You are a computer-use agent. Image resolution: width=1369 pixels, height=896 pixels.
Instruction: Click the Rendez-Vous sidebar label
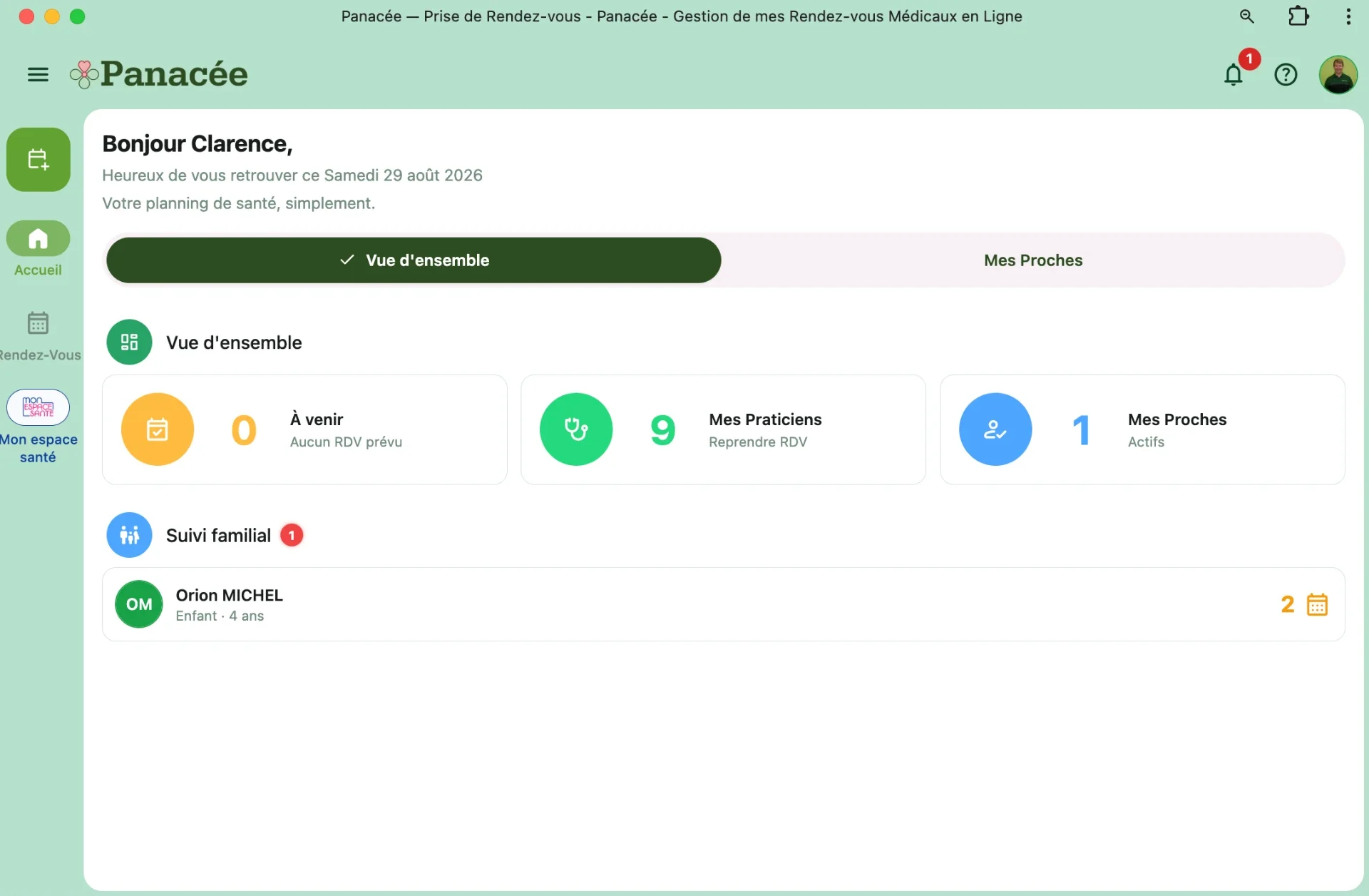point(41,355)
